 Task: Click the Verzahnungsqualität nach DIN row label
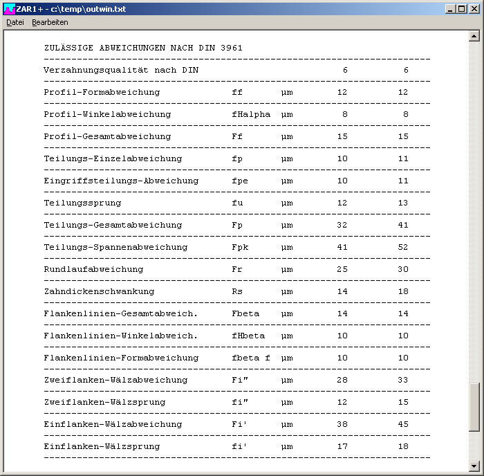coord(121,70)
